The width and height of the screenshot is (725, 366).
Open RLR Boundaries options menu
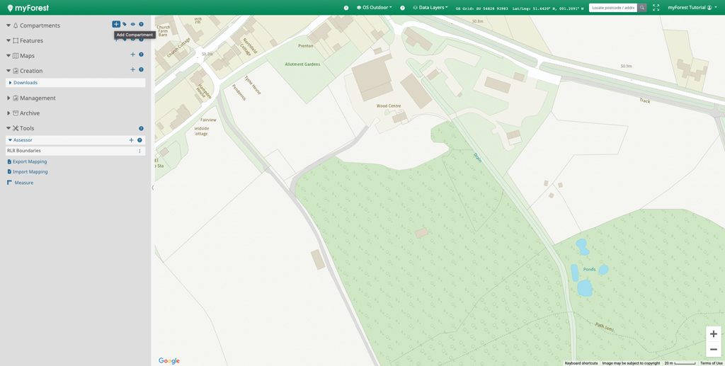(x=139, y=151)
